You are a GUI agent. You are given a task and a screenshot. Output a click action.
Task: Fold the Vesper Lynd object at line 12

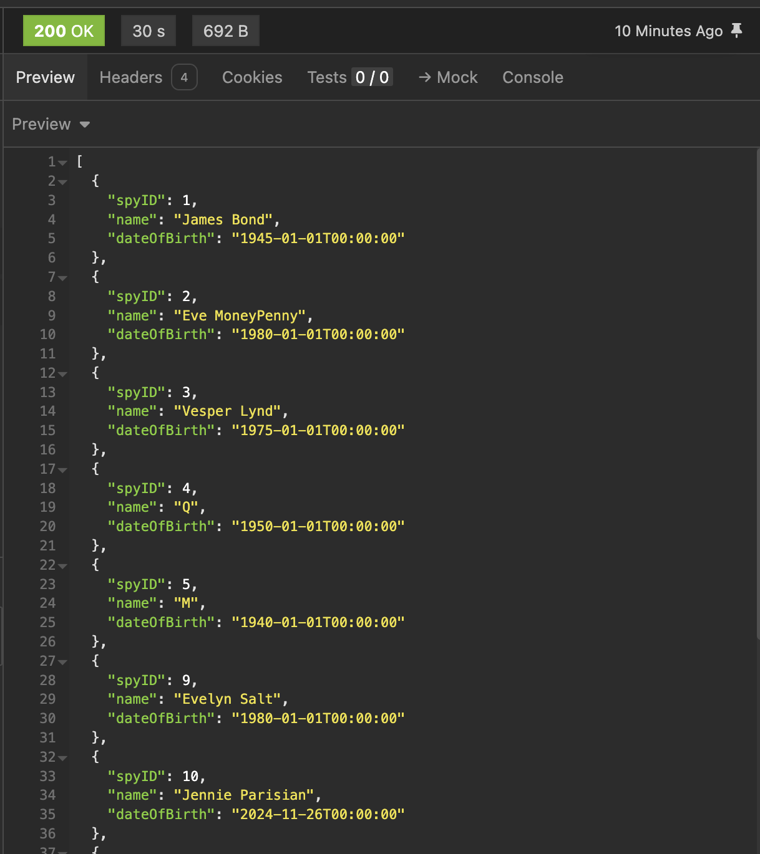coord(63,374)
